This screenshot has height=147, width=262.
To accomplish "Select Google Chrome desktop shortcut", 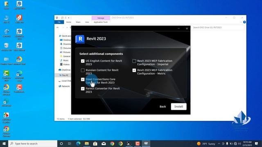I will click(7, 131).
